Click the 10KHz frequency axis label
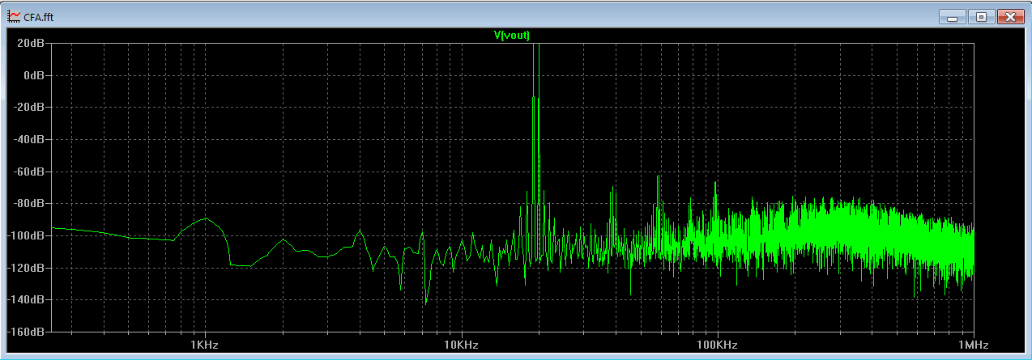The image size is (1032, 360). click(x=461, y=345)
